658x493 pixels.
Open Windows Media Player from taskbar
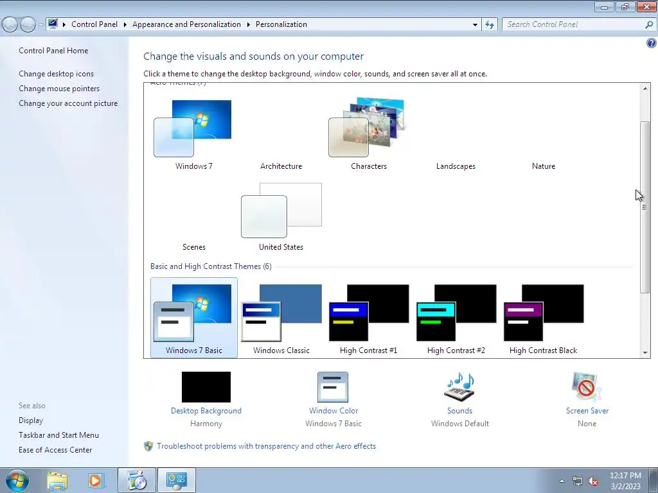(x=96, y=480)
